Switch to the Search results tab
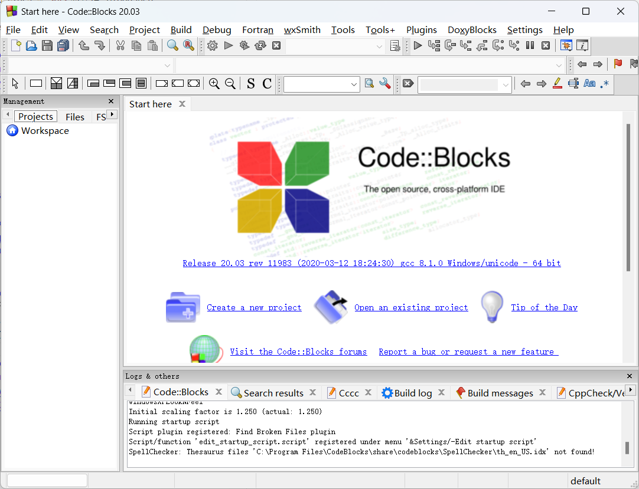This screenshot has width=639, height=489. click(273, 393)
